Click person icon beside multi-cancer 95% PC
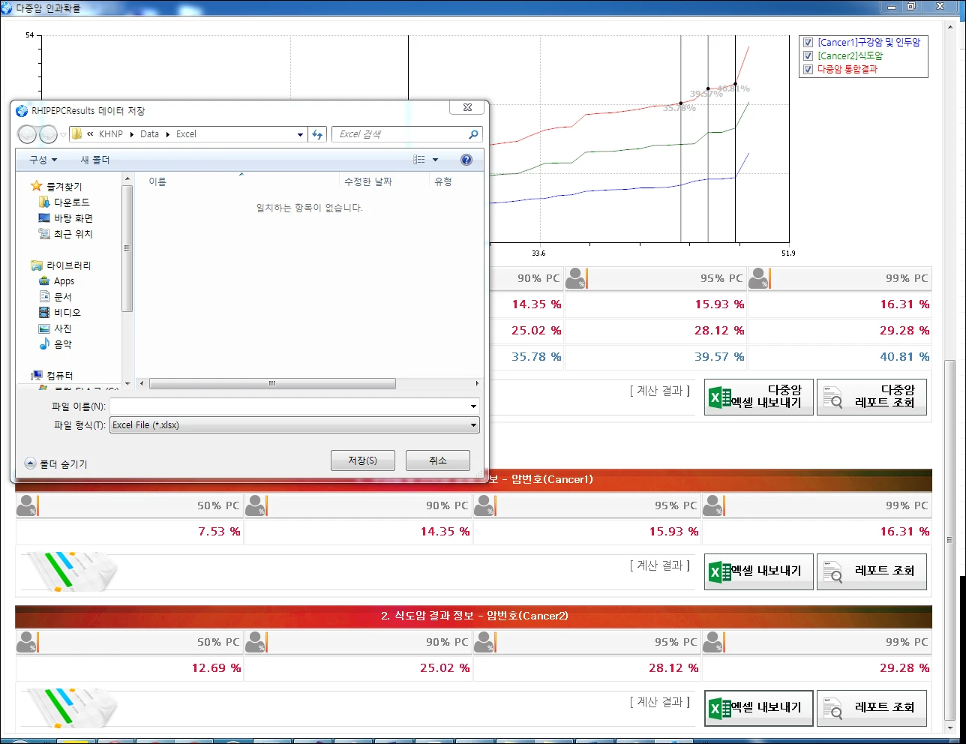The height and width of the screenshot is (744, 966). click(576, 278)
